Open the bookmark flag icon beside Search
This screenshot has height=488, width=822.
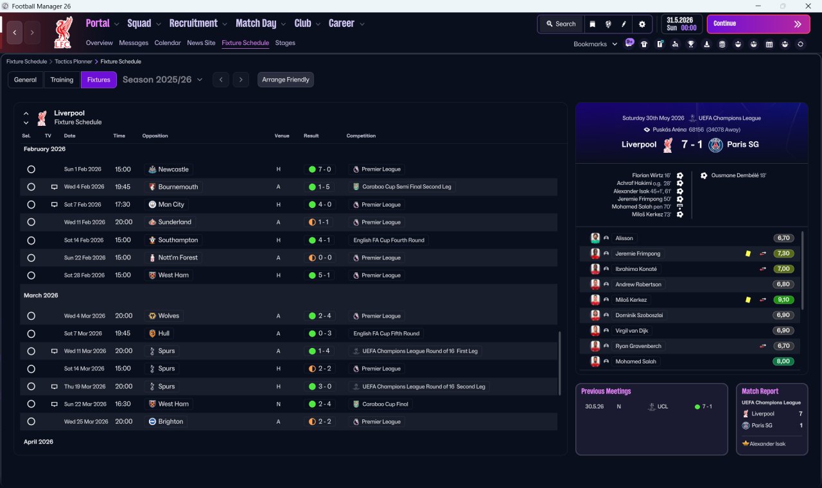coord(593,24)
